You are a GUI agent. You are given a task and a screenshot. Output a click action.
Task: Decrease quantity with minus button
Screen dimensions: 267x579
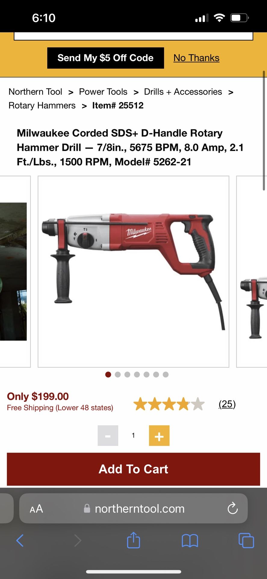pos(108,435)
